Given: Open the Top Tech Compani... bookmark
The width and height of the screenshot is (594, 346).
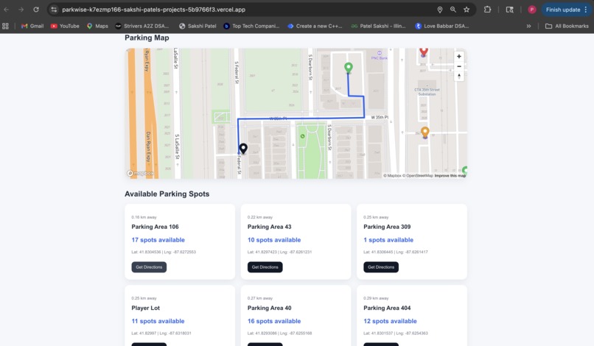Looking at the screenshot, I should point(252,26).
